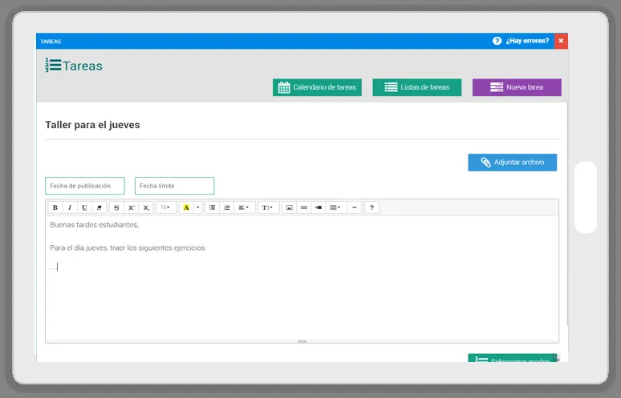Insert a hyperlink with the link icon
Screen dimensions: 621x398
tap(304, 207)
